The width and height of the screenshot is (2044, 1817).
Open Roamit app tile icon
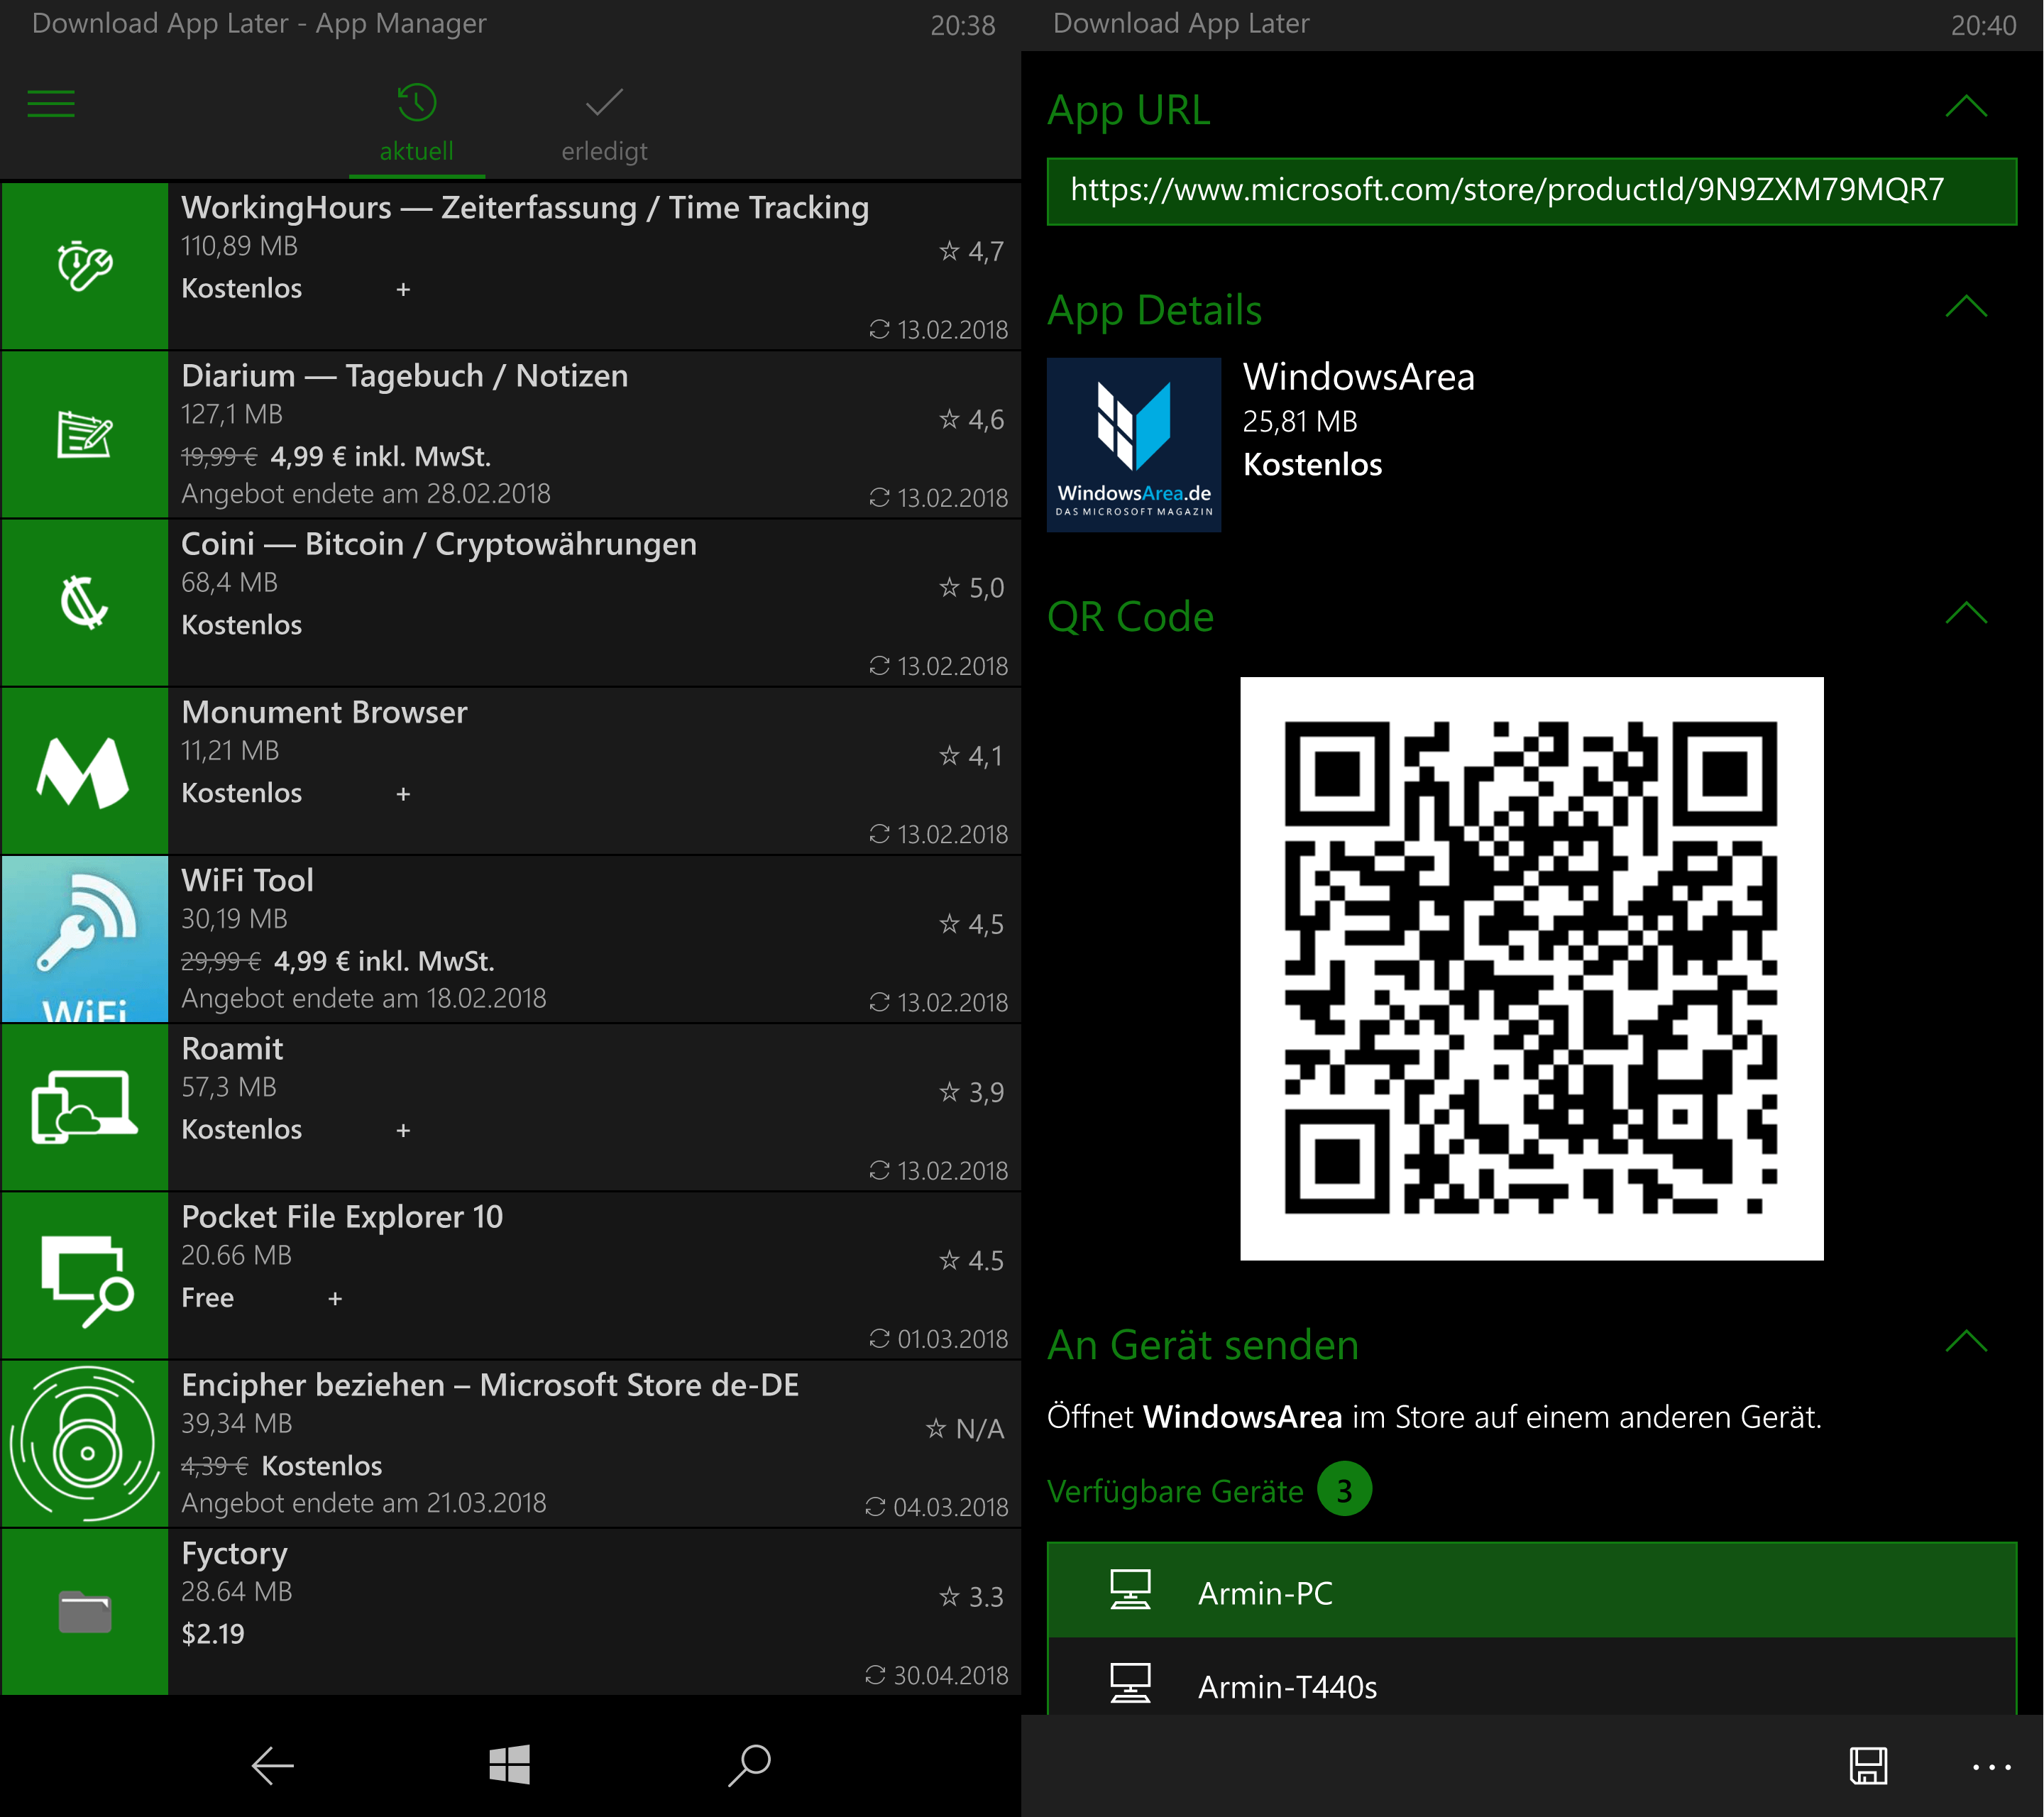coord(85,1107)
